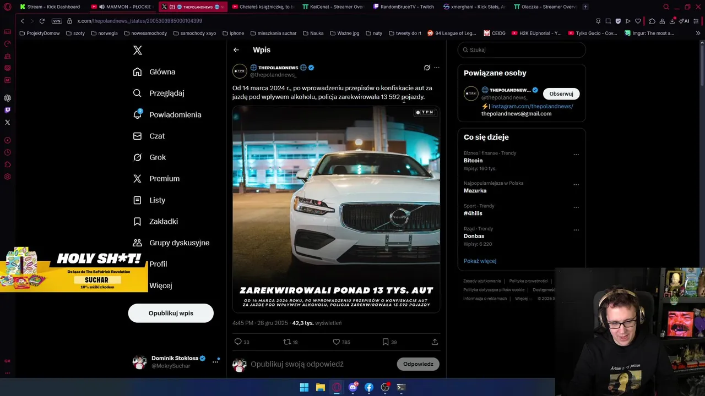Image resolution: width=705 pixels, height=396 pixels.
Task: Click the address bar URL
Action: pyautogui.click(x=139, y=21)
